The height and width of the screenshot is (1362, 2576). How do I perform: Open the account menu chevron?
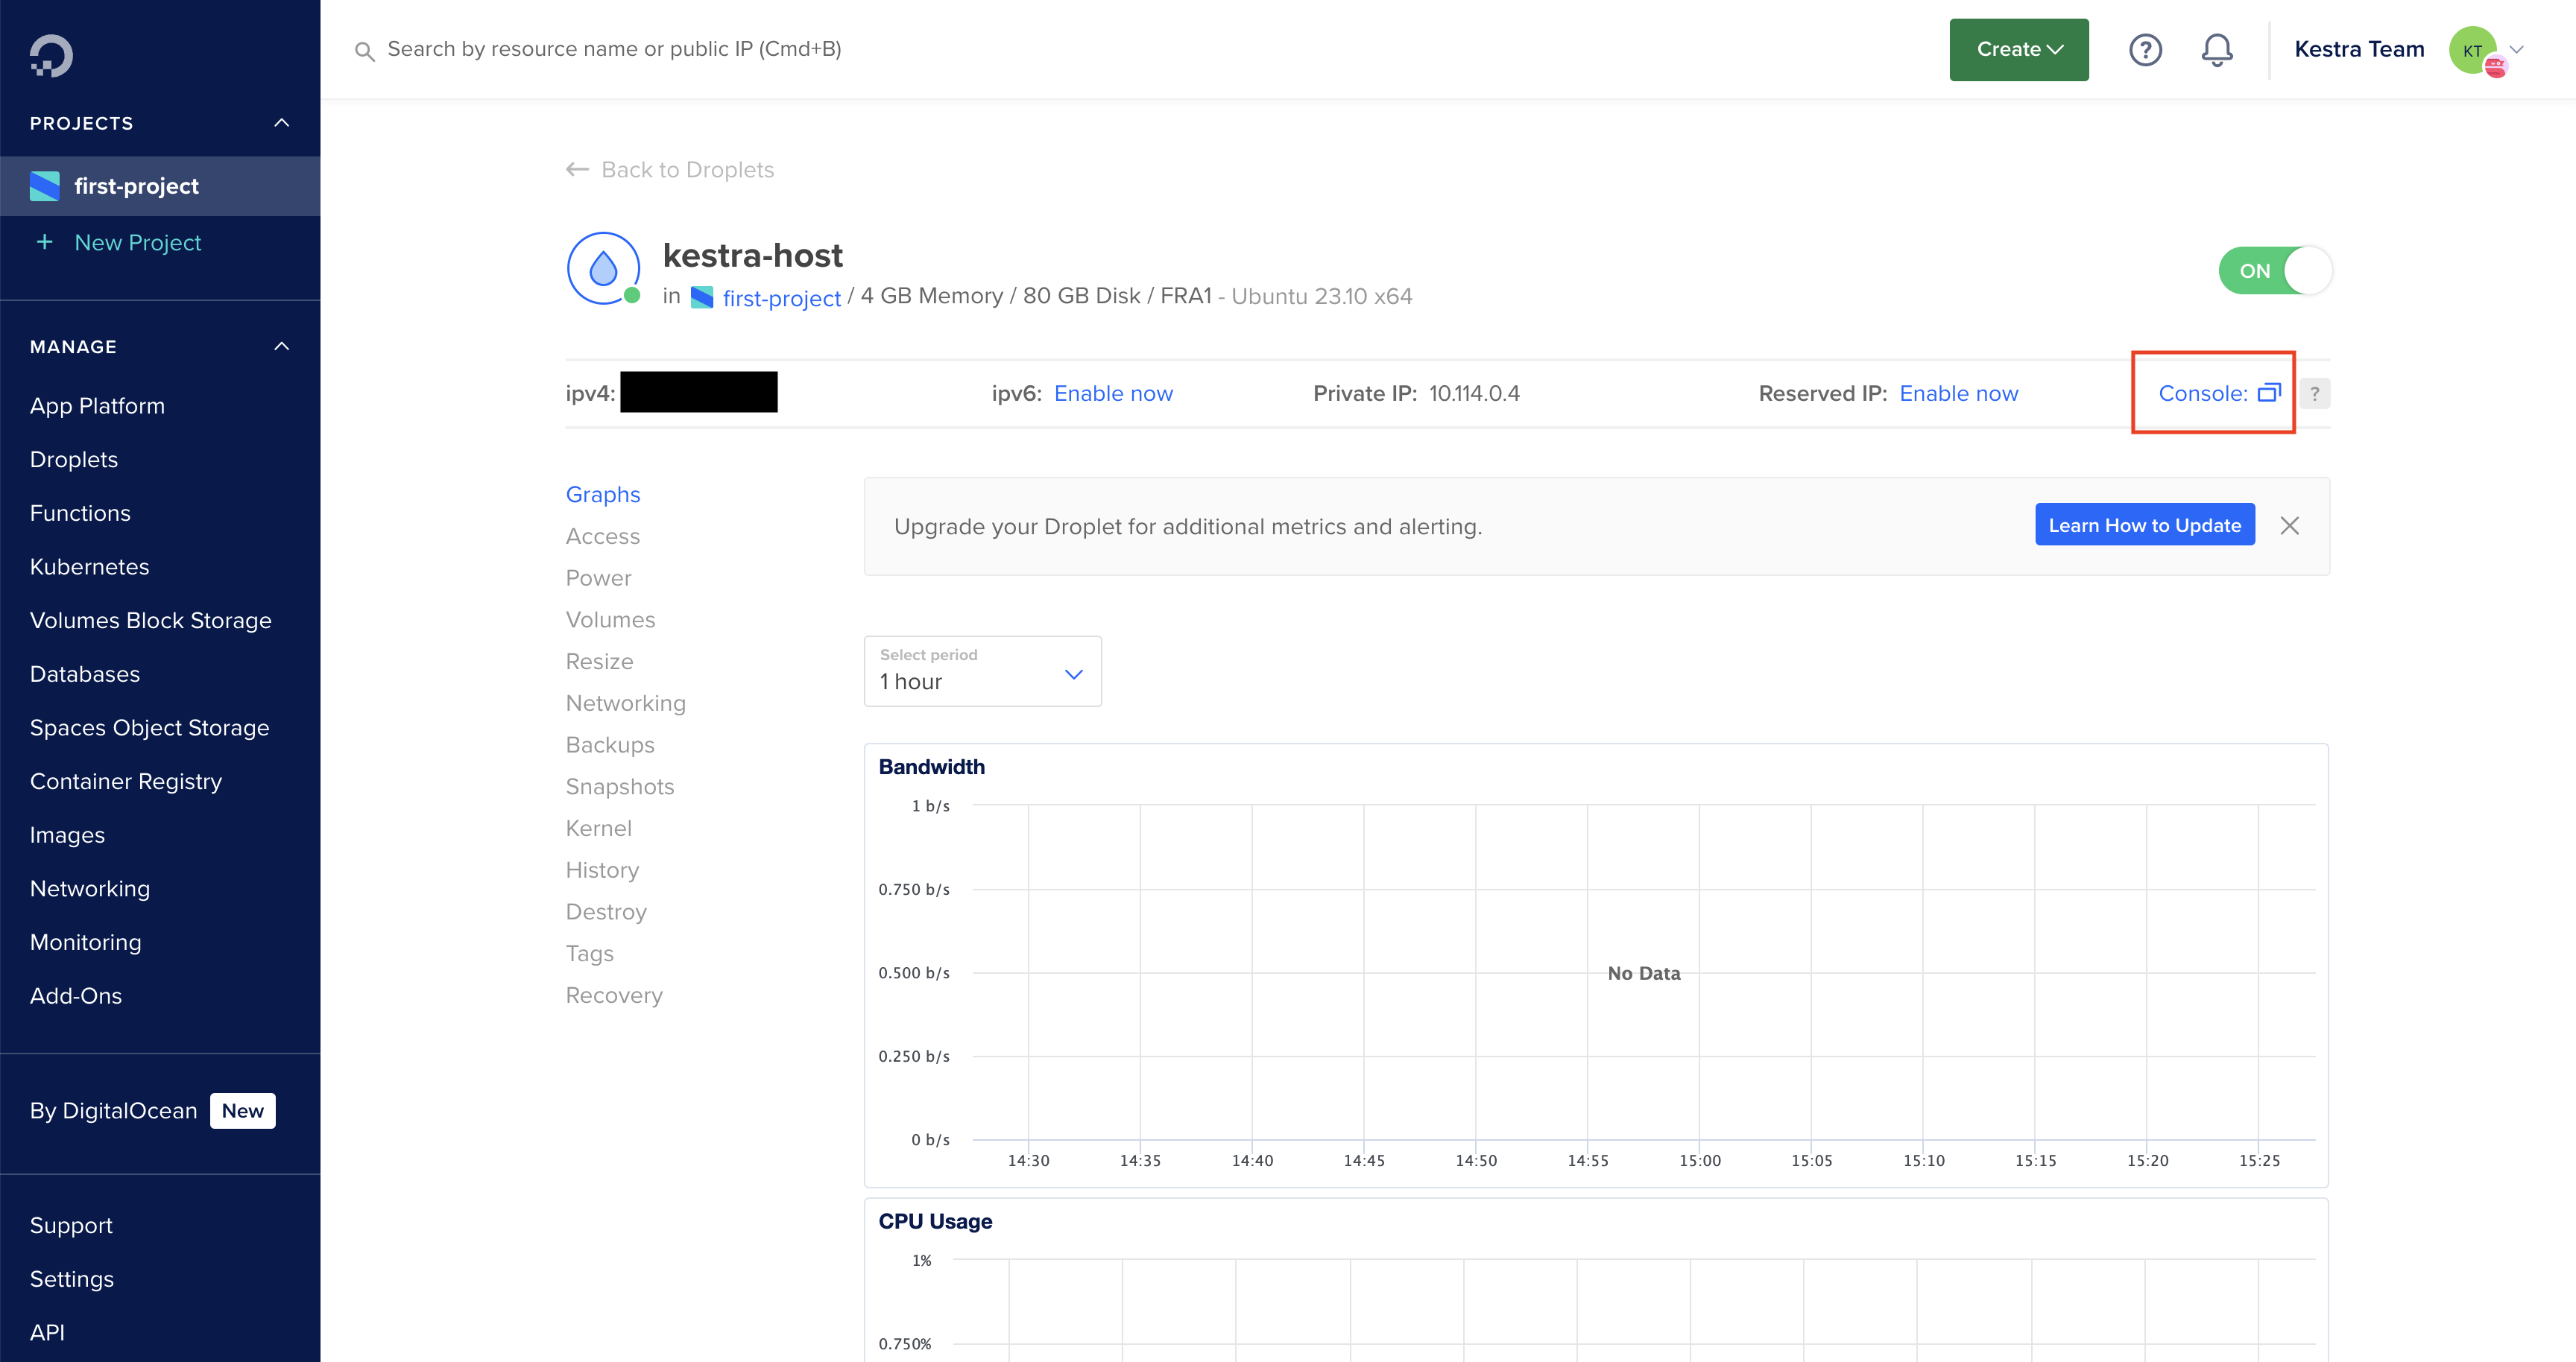point(2517,50)
